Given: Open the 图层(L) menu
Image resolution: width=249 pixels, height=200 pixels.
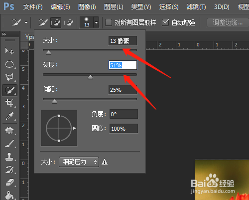Looking at the screenshot, I should click(x=114, y=7).
